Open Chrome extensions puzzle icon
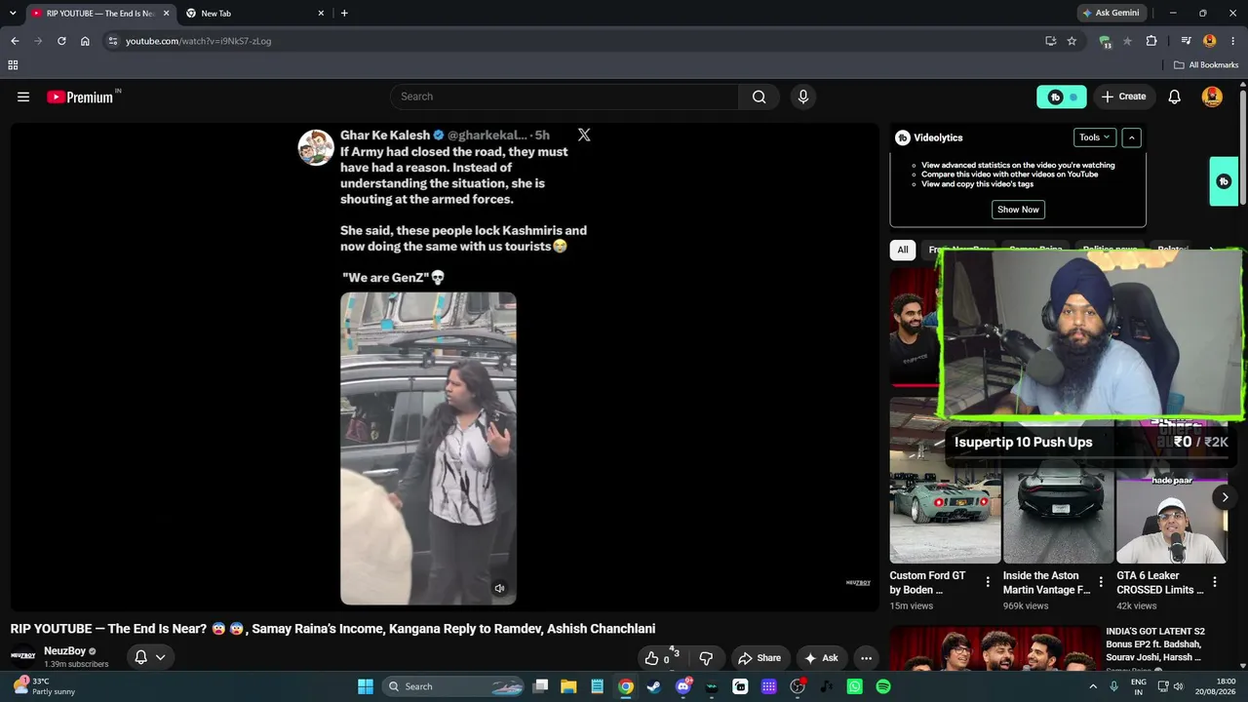This screenshot has height=702, width=1248. click(x=1151, y=41)
